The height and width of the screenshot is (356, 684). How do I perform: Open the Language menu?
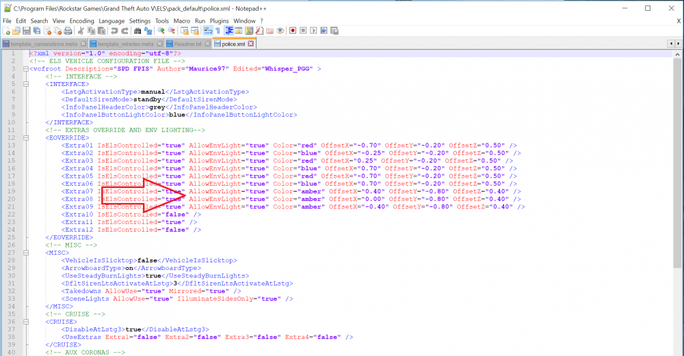tap(111, 21)
